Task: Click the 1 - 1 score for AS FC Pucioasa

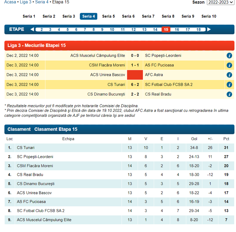Action: [135, 65]
